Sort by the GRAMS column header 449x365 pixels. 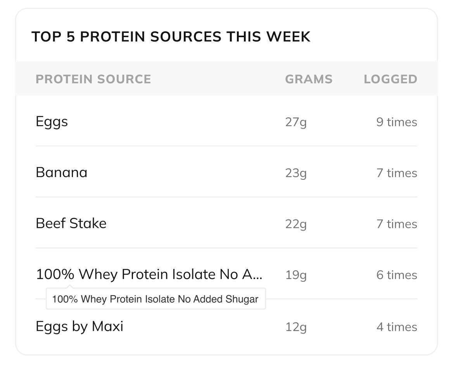(x=309, y=79)
